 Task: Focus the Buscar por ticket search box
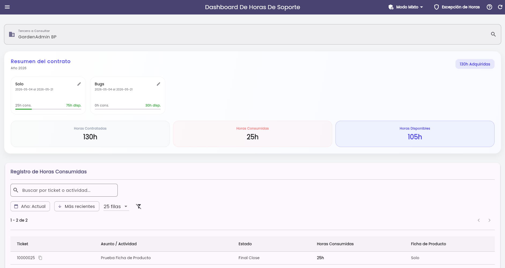64,190
